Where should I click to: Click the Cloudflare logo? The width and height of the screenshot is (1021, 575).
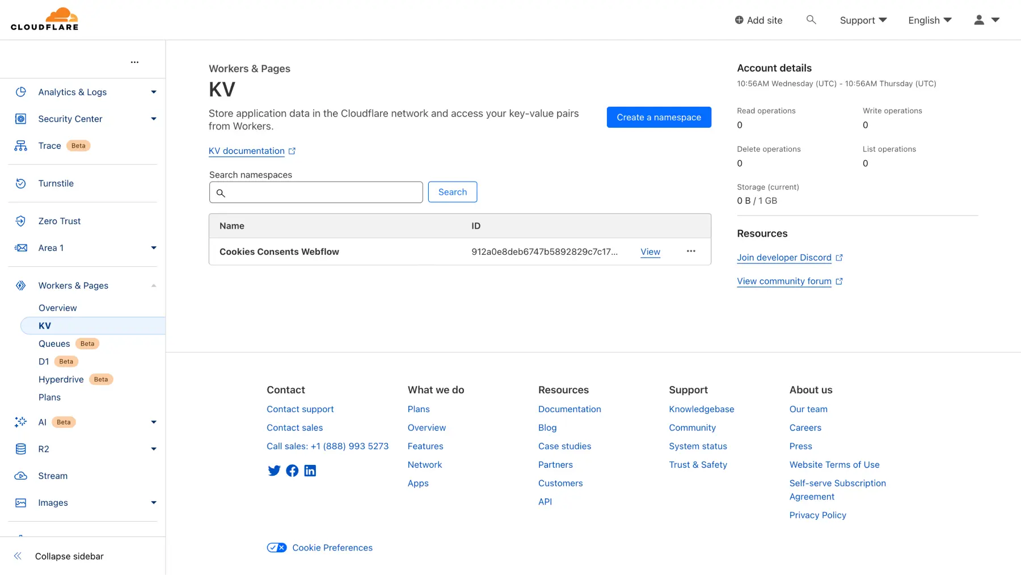coord(44,19)
